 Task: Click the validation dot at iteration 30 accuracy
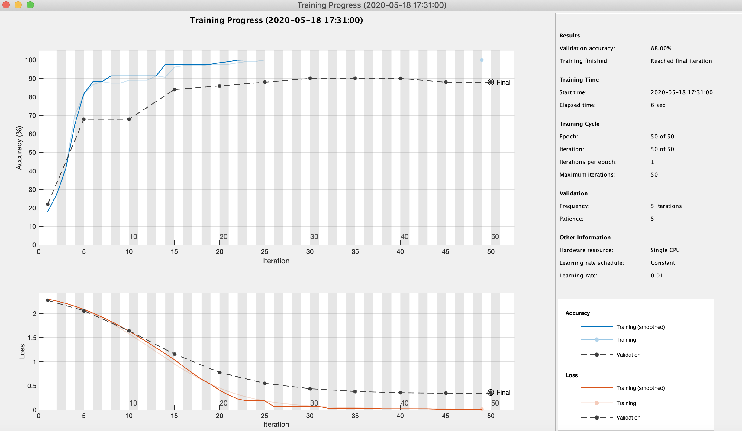point(310,79)
